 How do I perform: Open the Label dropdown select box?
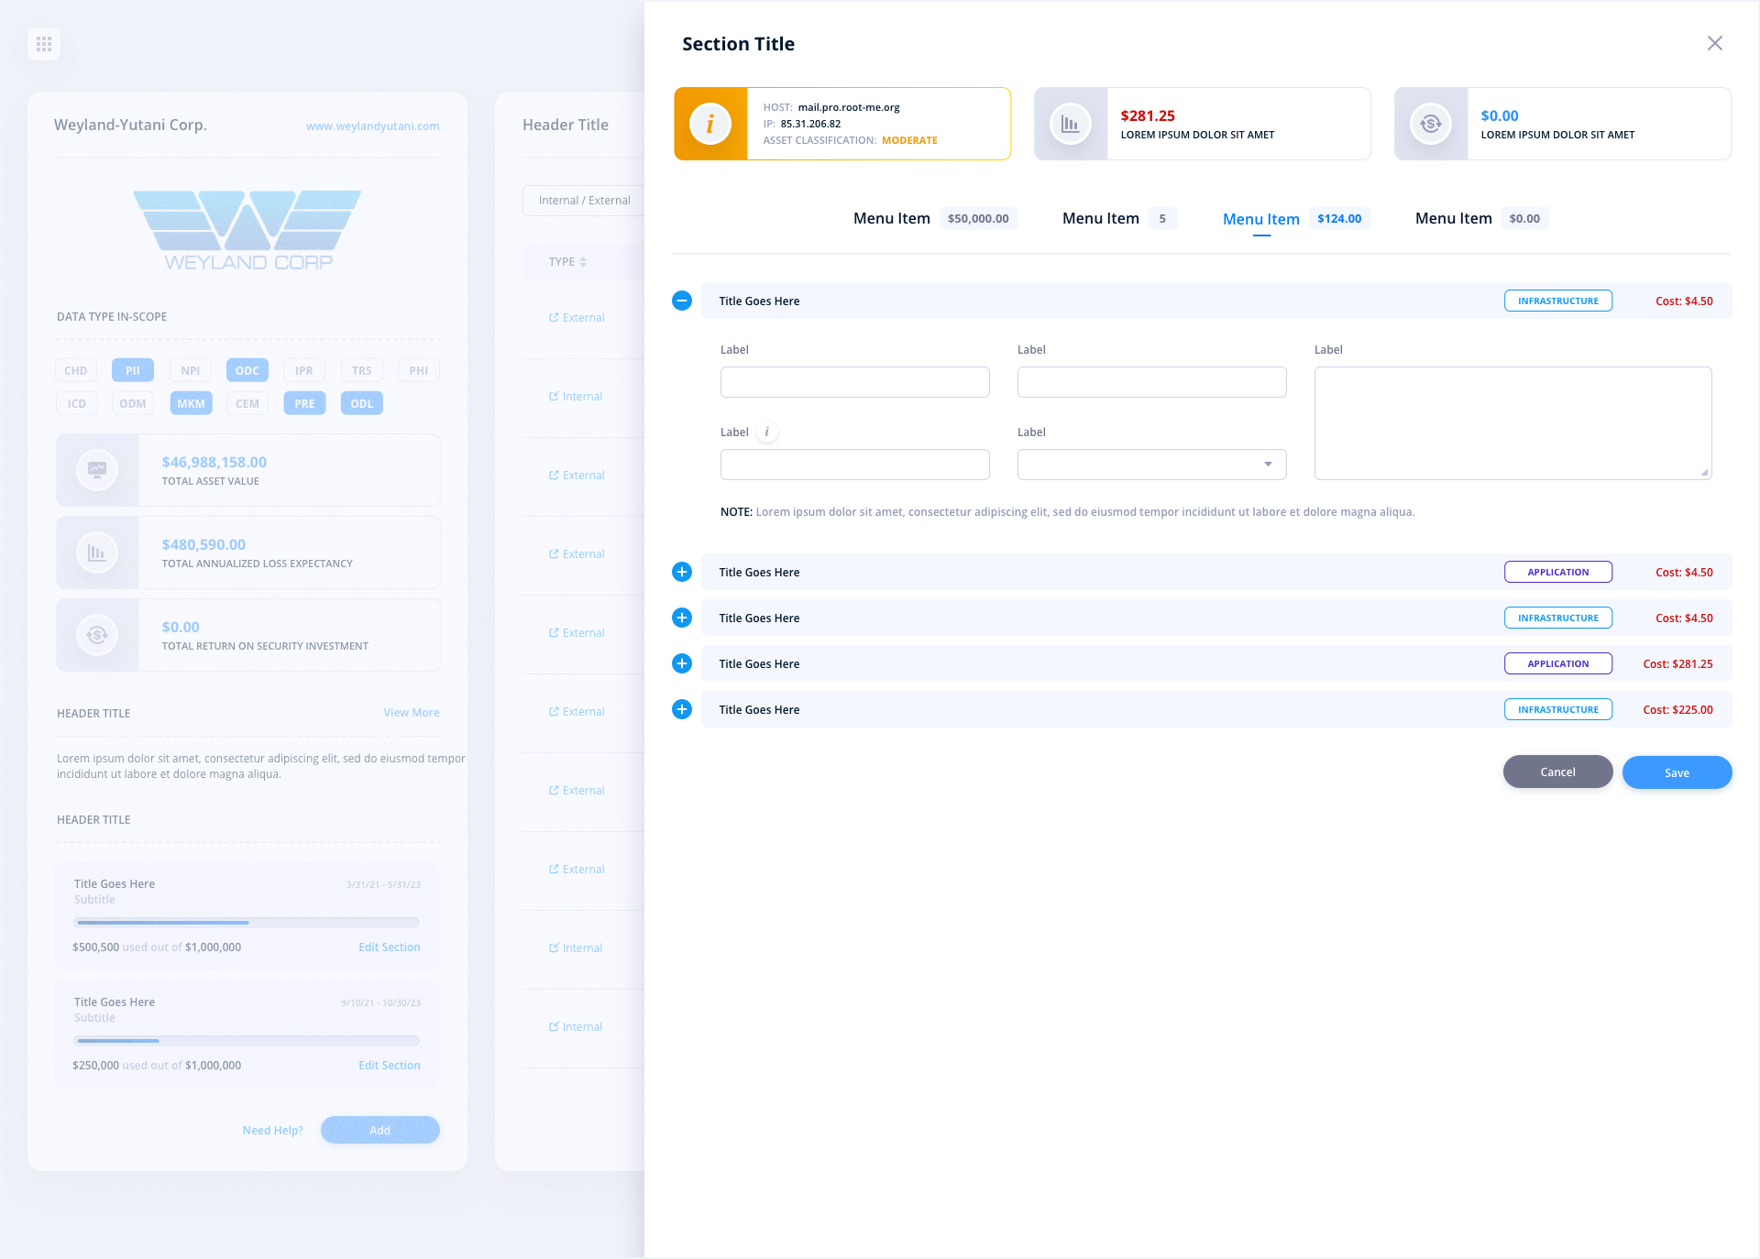1151,465
